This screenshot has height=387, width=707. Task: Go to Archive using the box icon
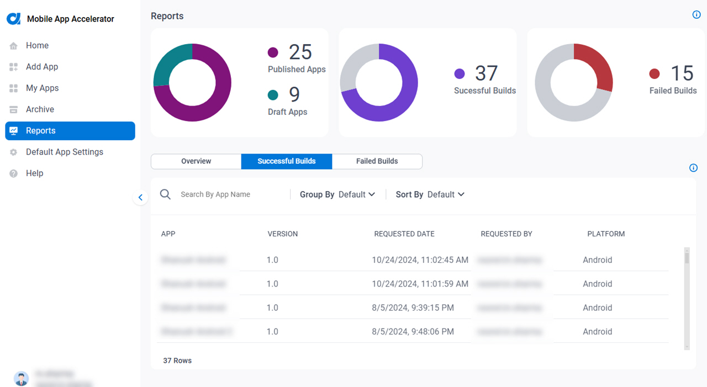(x=14, y=109)
